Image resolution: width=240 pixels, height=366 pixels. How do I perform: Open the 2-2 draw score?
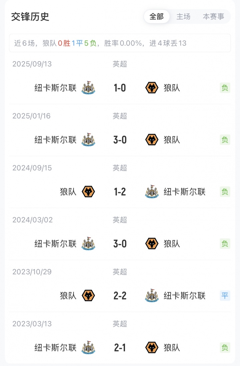(x=120, y=296)
